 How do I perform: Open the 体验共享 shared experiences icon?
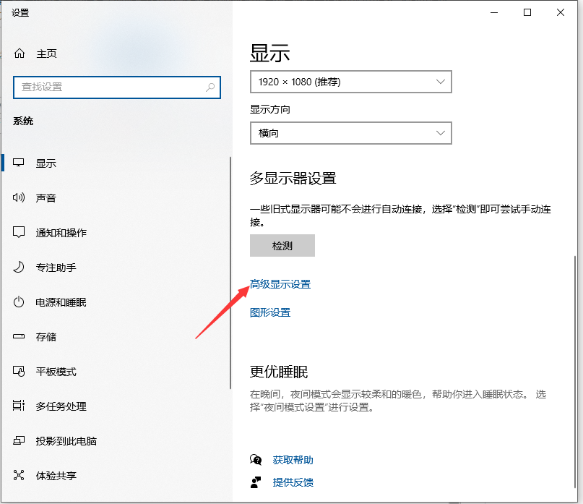[x=18, y=475]
